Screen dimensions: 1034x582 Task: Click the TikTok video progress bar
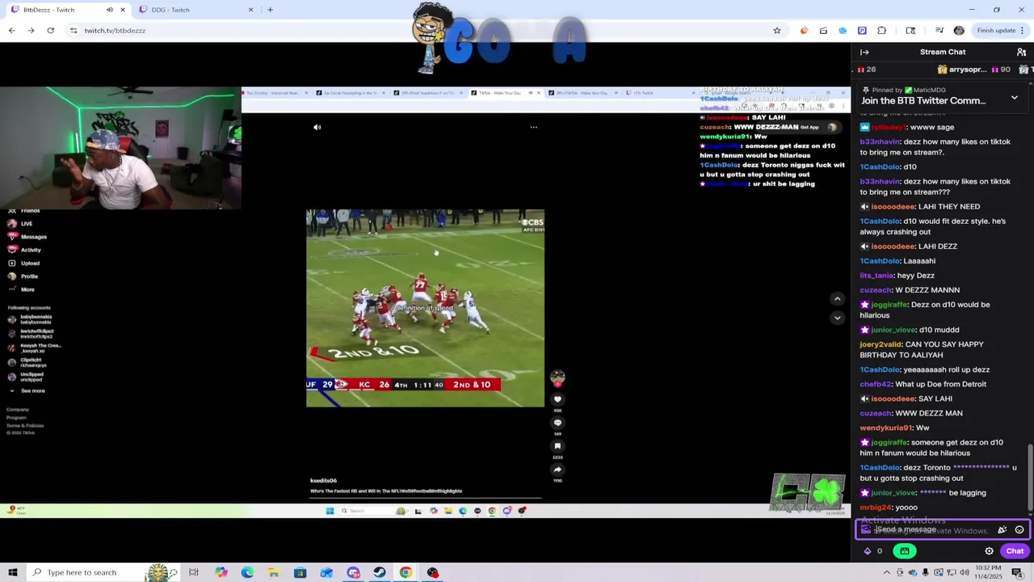[425, 499]
